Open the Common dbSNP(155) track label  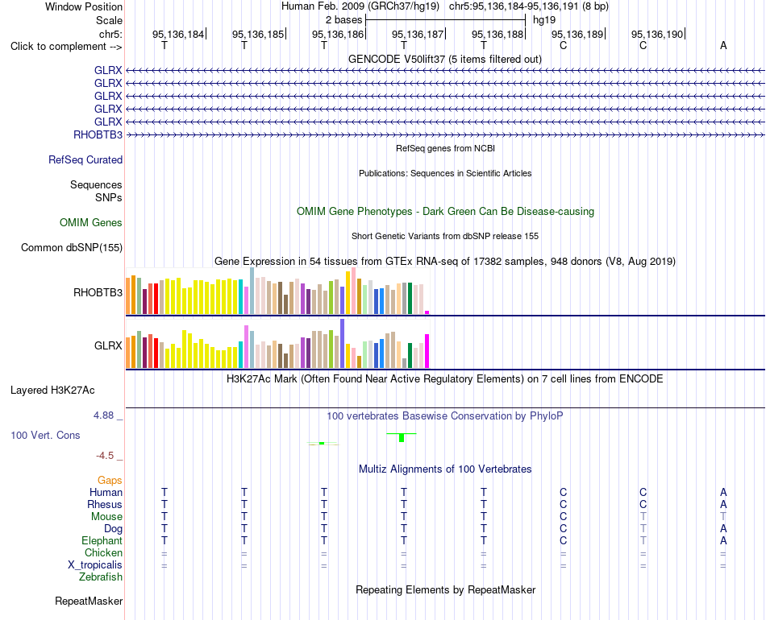click(x=72, y=247)
